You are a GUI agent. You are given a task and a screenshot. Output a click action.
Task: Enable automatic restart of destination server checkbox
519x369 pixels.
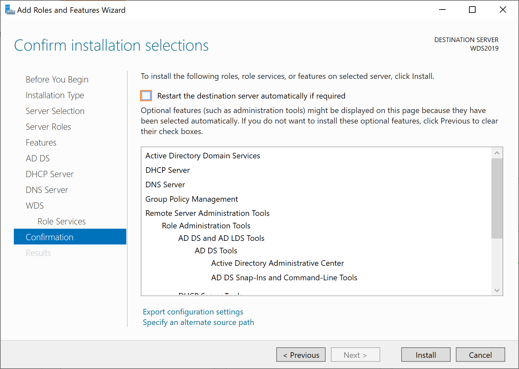pos(146,96)
